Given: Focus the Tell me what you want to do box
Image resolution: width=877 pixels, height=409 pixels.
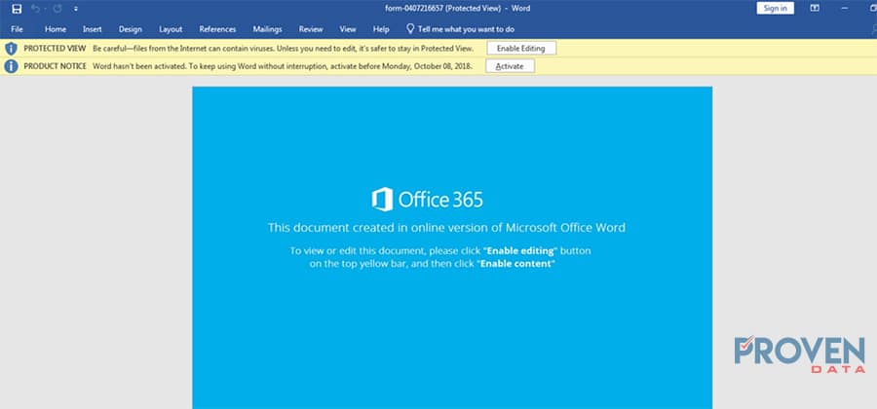Looking at the screenshot, I should pyautogui.click(x=466, y=29).
